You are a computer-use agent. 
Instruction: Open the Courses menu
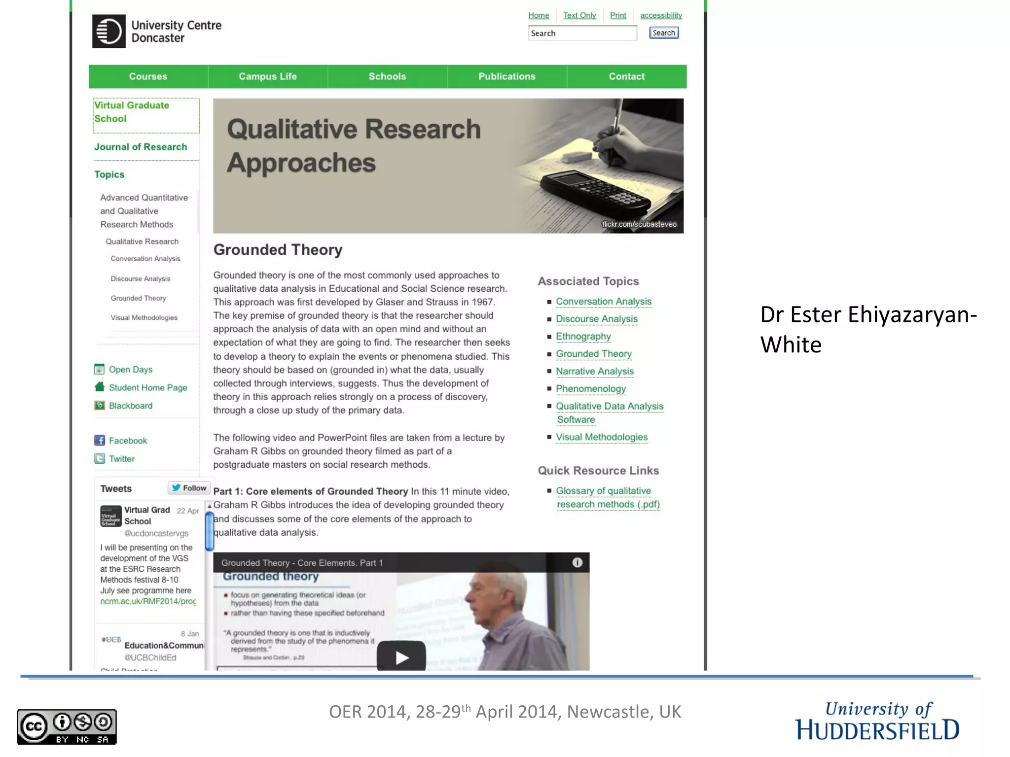tap(148, 76)
